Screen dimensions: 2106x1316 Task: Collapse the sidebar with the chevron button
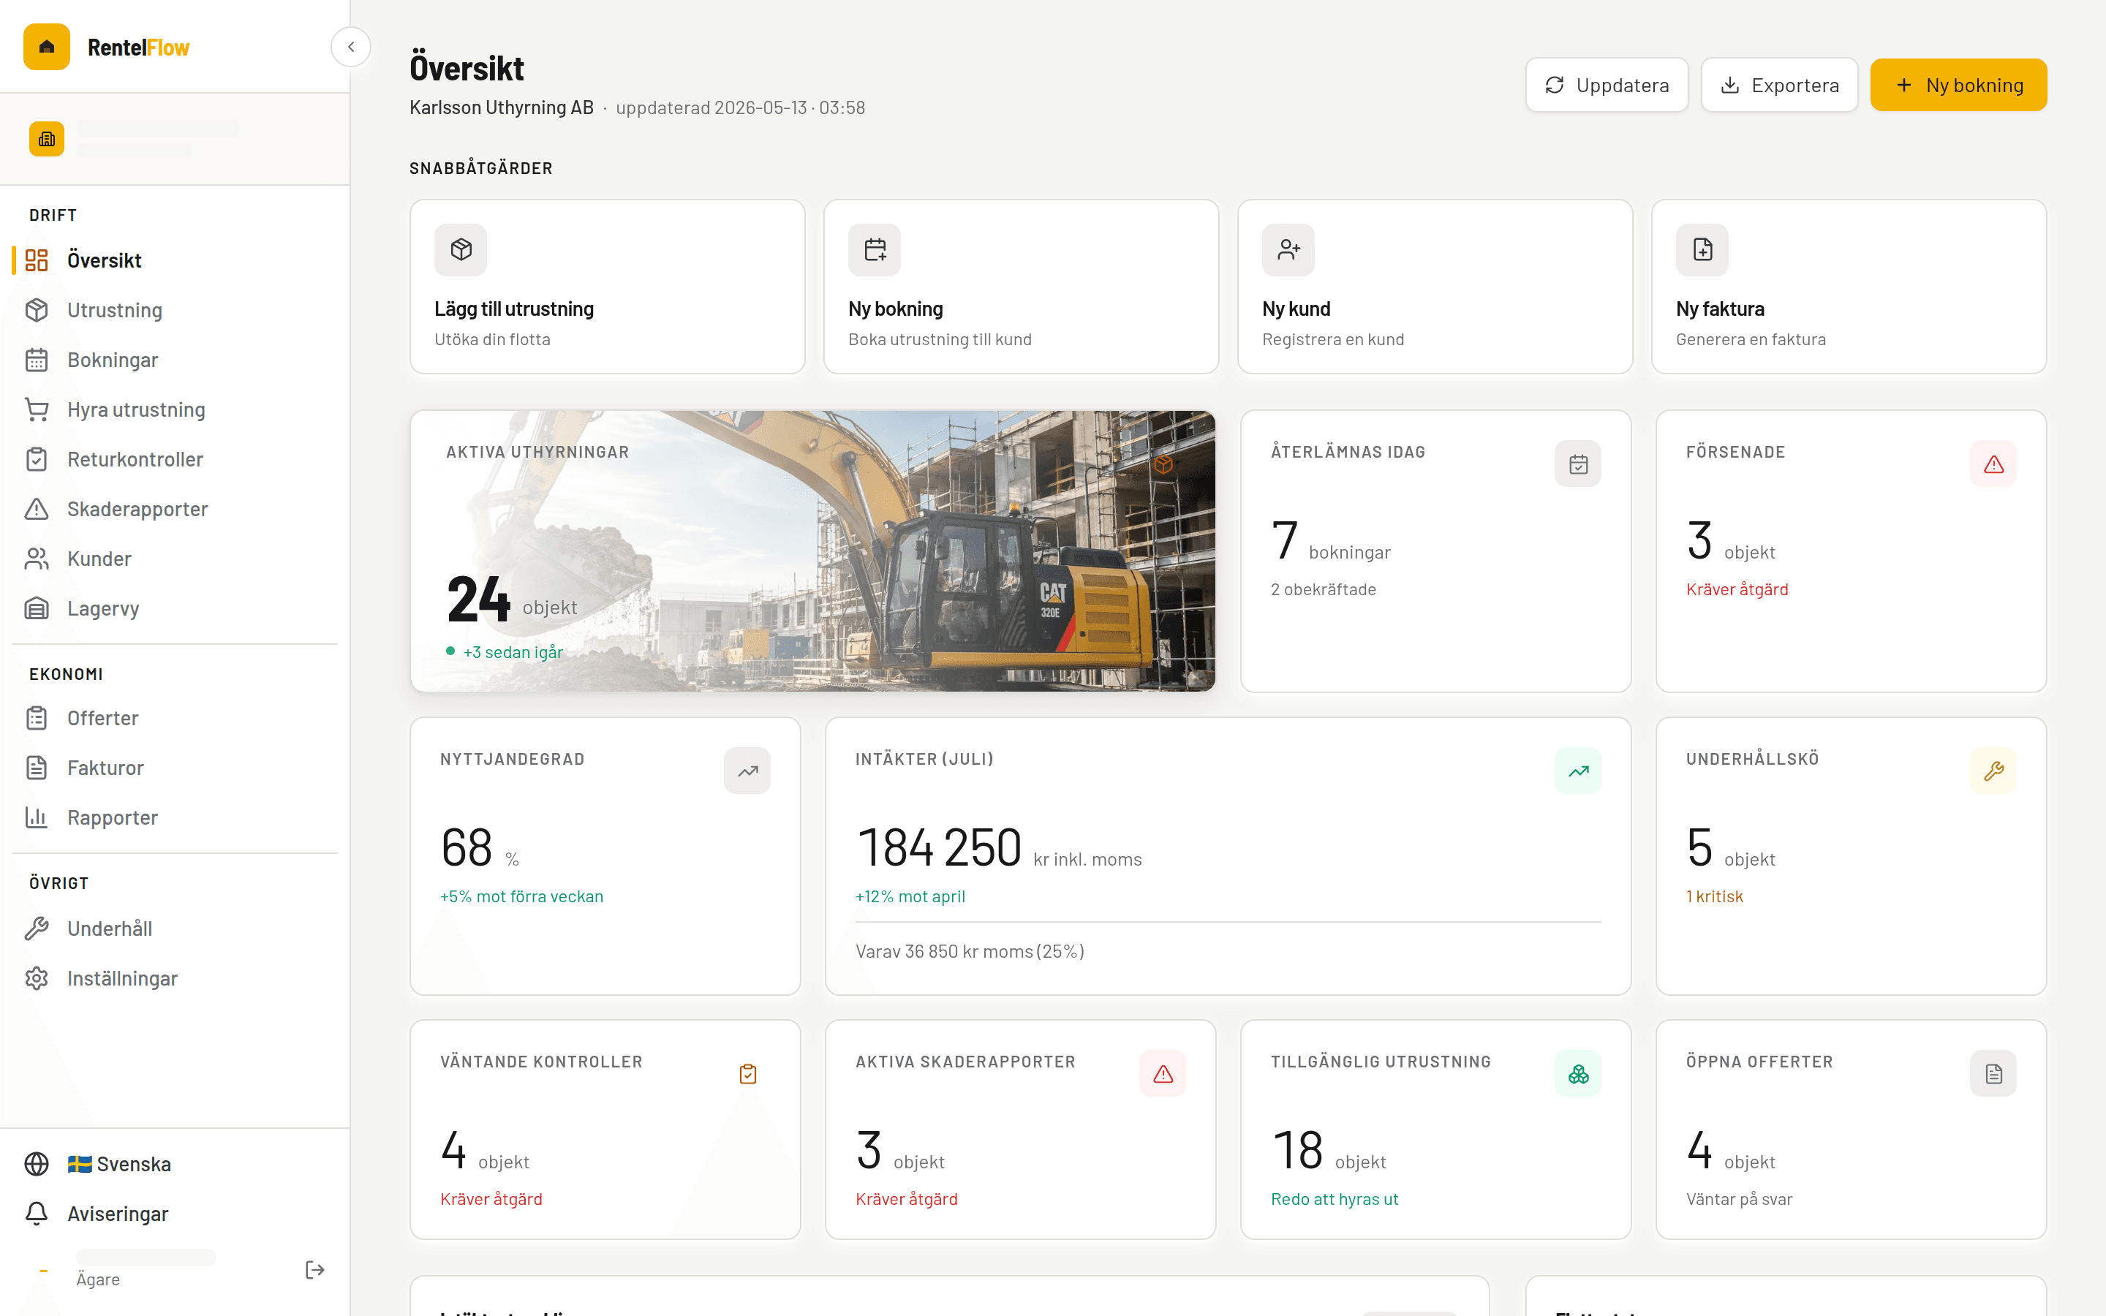(351, 47)
